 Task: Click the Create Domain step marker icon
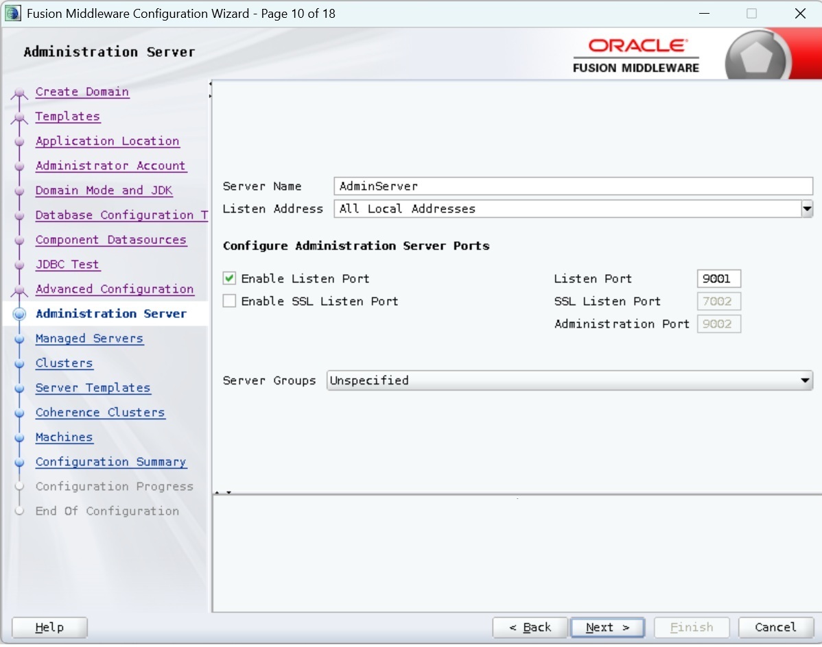[19, 93]
